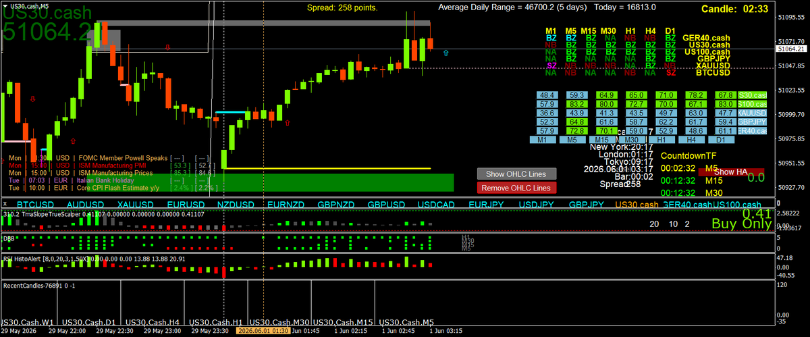Open EURNZD from the symbol bar

click(286, 204)
